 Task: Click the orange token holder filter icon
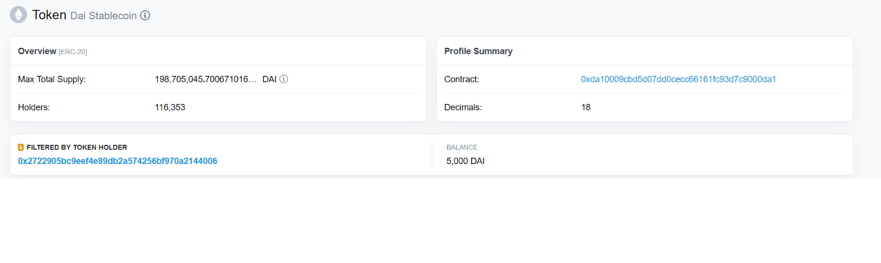point(21,147)
